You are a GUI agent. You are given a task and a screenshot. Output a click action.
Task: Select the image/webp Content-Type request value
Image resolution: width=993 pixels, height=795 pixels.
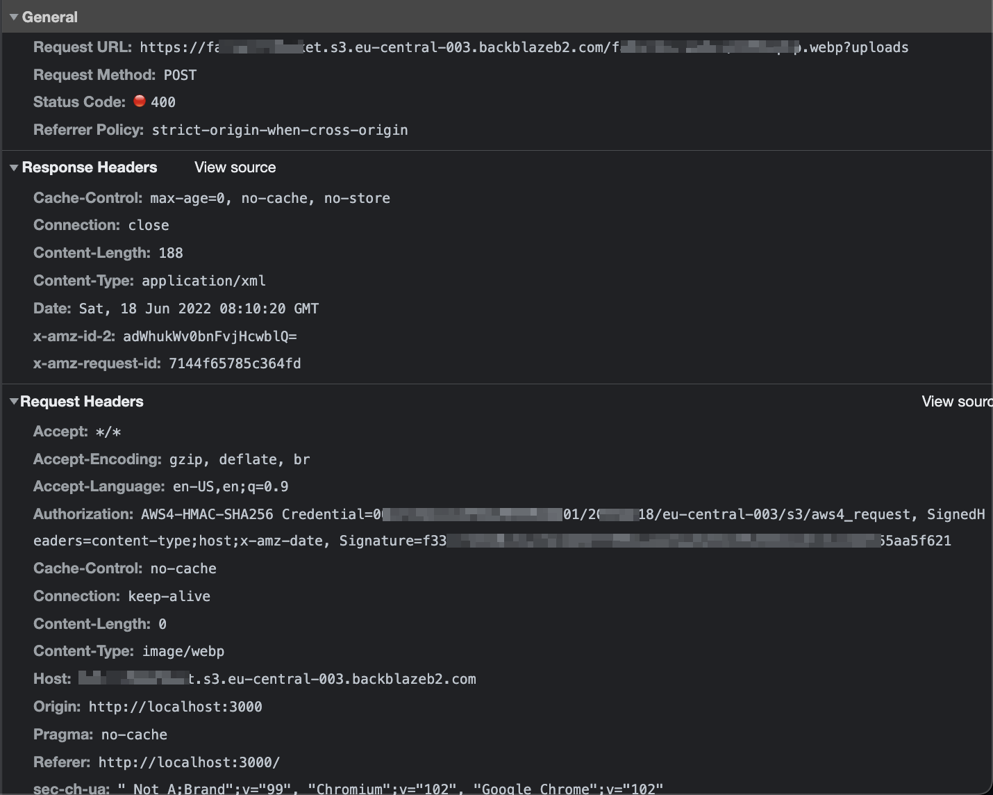(x=183, y=651)
